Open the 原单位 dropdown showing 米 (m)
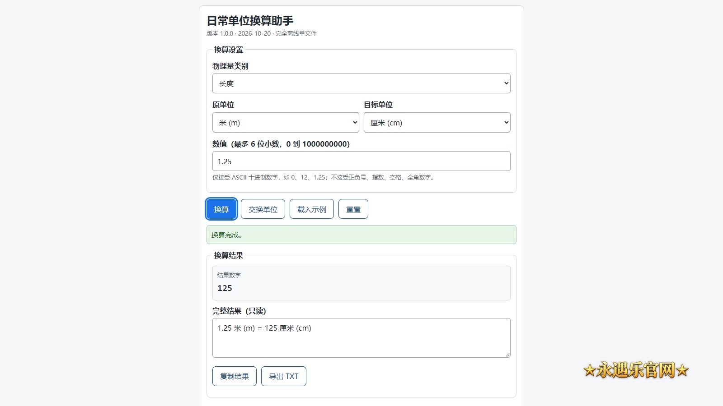Image resolution: width=723 pixels, height=406 pixels. (286, 123)
